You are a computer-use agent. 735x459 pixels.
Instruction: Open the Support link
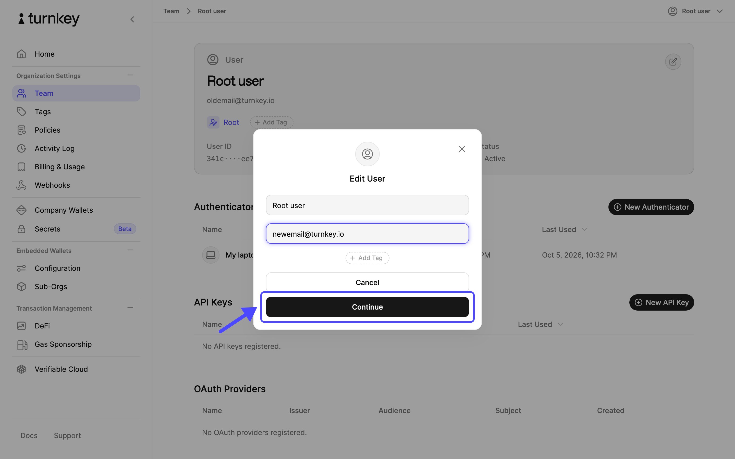click(67, 435)
